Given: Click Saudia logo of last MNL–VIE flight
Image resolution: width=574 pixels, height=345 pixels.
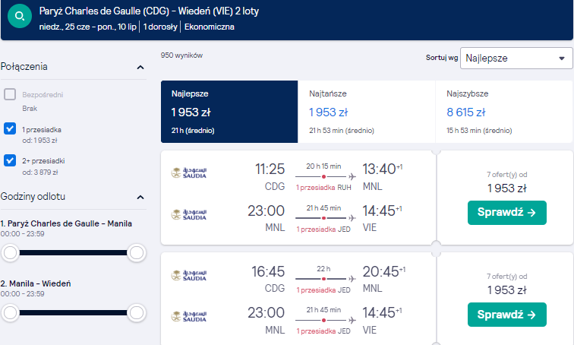Looking at the screenshot, I should click(189, 316).
